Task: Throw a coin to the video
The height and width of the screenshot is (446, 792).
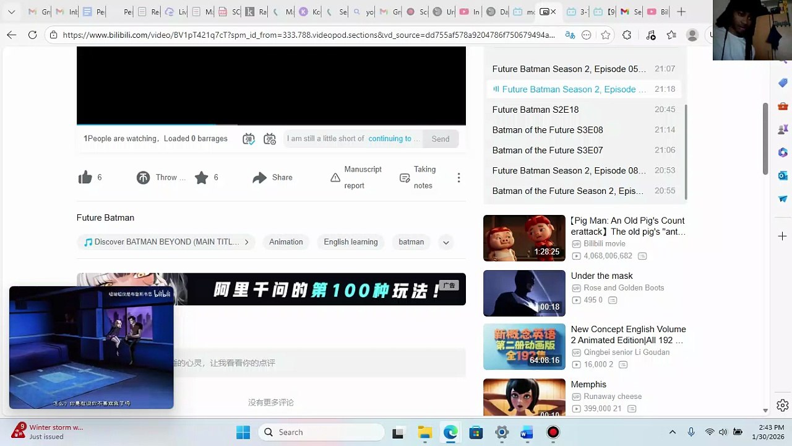Action: point(143,178)
